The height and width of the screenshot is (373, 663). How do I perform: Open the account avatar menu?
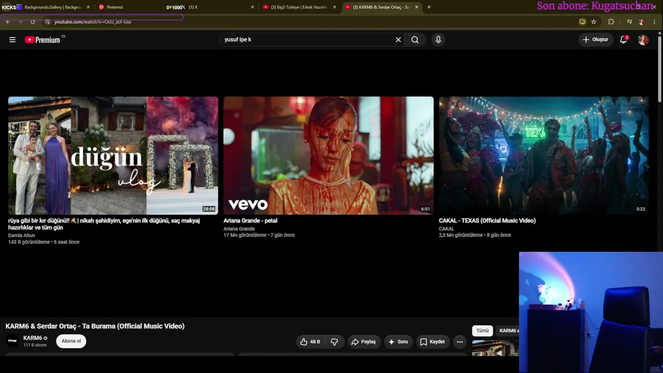[643, 39]
